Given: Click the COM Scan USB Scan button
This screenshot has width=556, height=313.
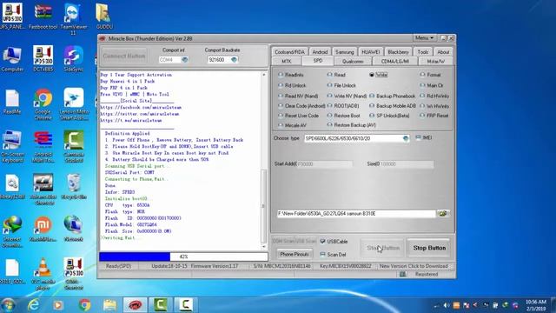Looking at the screenshot, I should 295,241.
